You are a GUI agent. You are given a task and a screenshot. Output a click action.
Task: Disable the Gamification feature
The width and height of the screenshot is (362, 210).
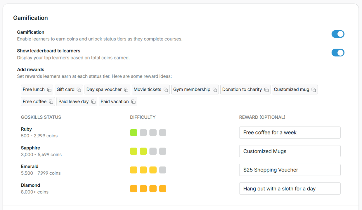338,34
